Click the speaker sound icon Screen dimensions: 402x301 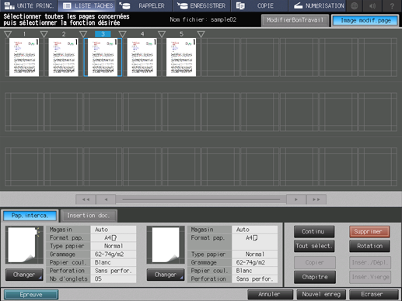point(372,5)
